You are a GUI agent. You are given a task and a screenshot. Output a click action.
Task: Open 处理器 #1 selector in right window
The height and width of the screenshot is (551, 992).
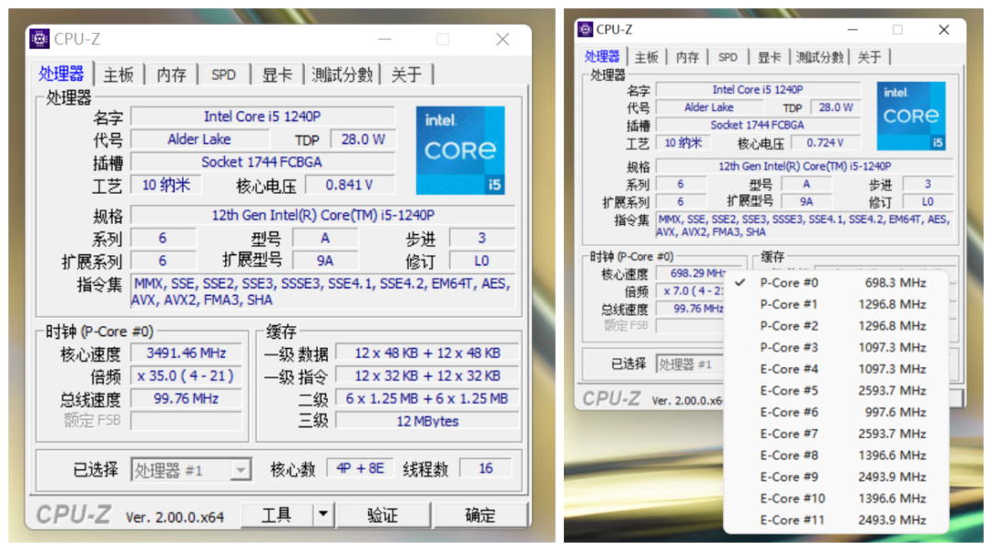pos(690,365)
